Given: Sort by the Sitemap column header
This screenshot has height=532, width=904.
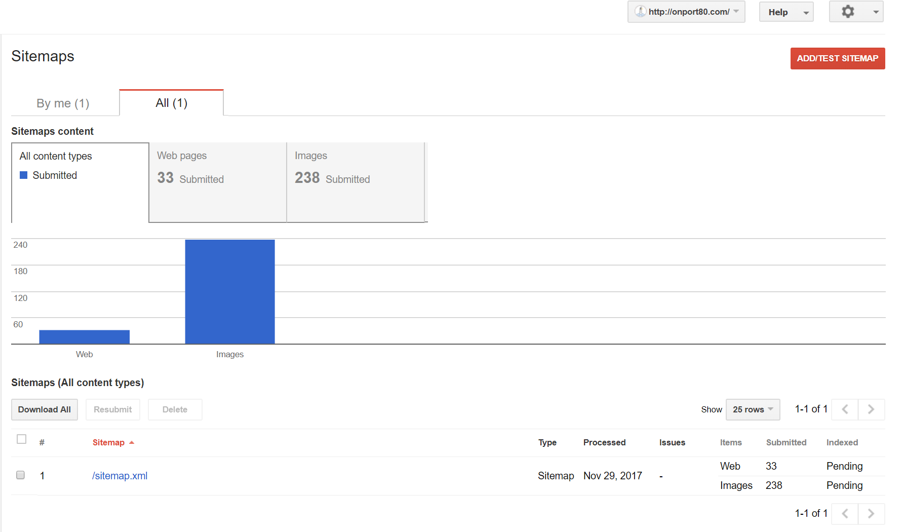Looking at the screenshot, I should pos(108,442).
